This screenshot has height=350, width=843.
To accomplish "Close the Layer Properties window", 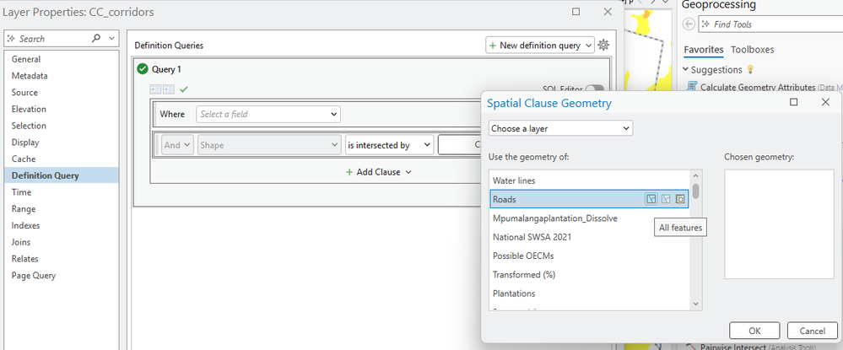I will pos(608,11).
